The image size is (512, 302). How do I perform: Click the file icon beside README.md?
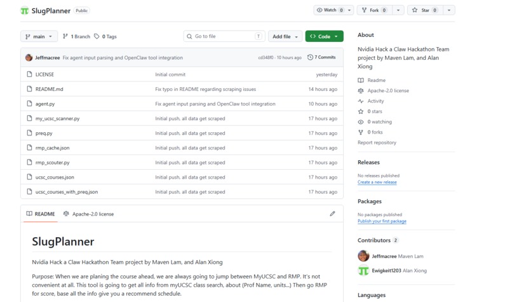pyautogui.click(x=29, y=89)
